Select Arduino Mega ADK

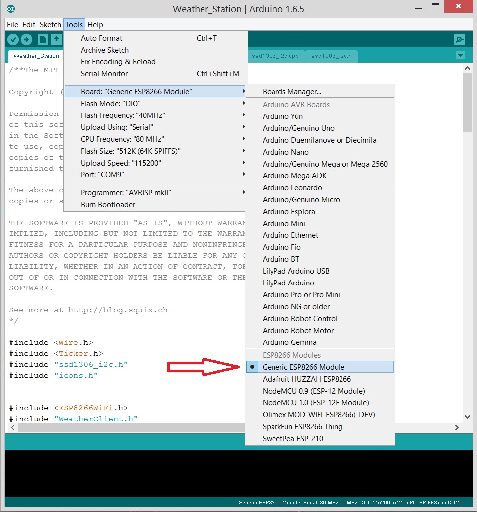point(320,176)
